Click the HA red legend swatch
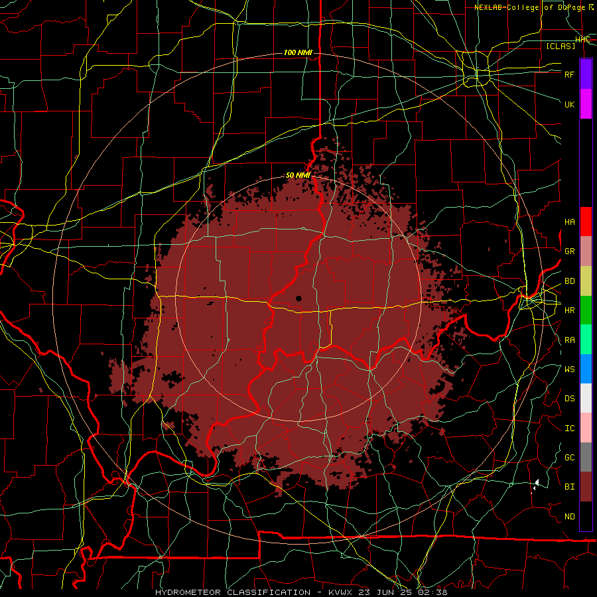This screenshot has width=597, height=597. click(x=586, y=222)
